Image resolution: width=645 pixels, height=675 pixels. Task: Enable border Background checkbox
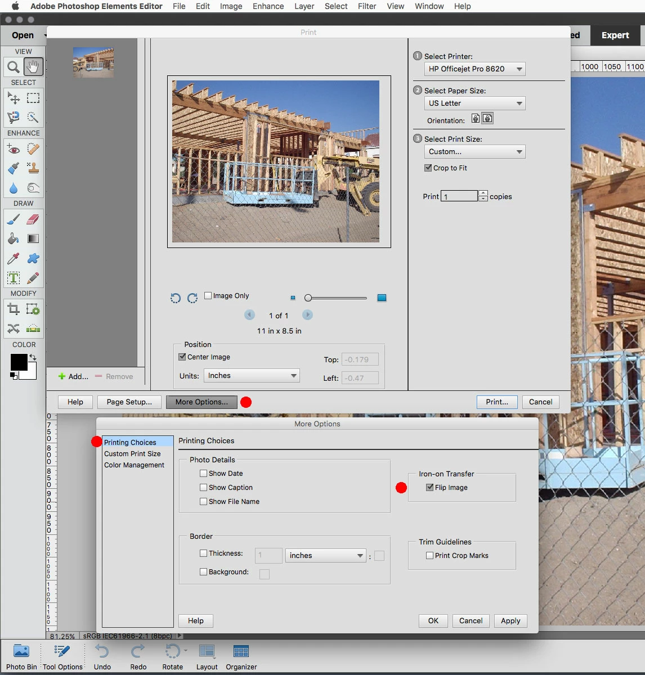pos(204,571)
